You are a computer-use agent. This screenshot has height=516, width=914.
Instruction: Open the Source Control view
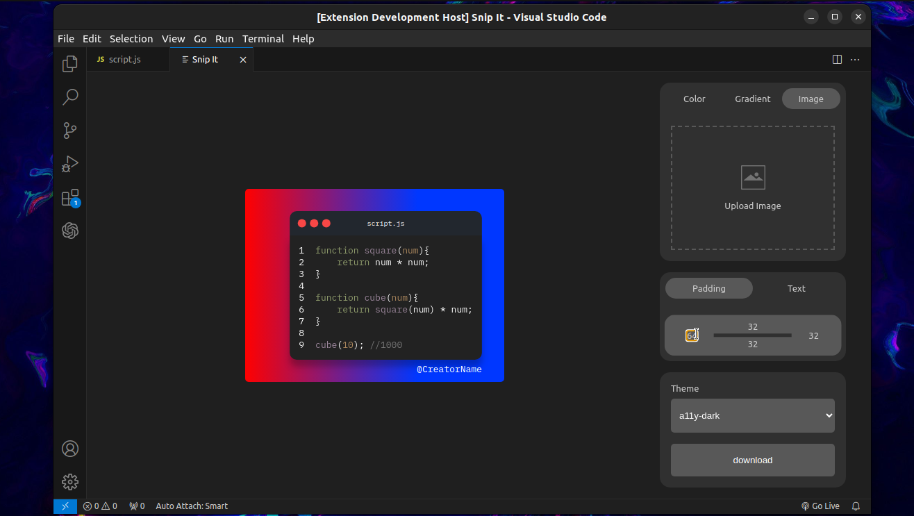click(70, 131)
